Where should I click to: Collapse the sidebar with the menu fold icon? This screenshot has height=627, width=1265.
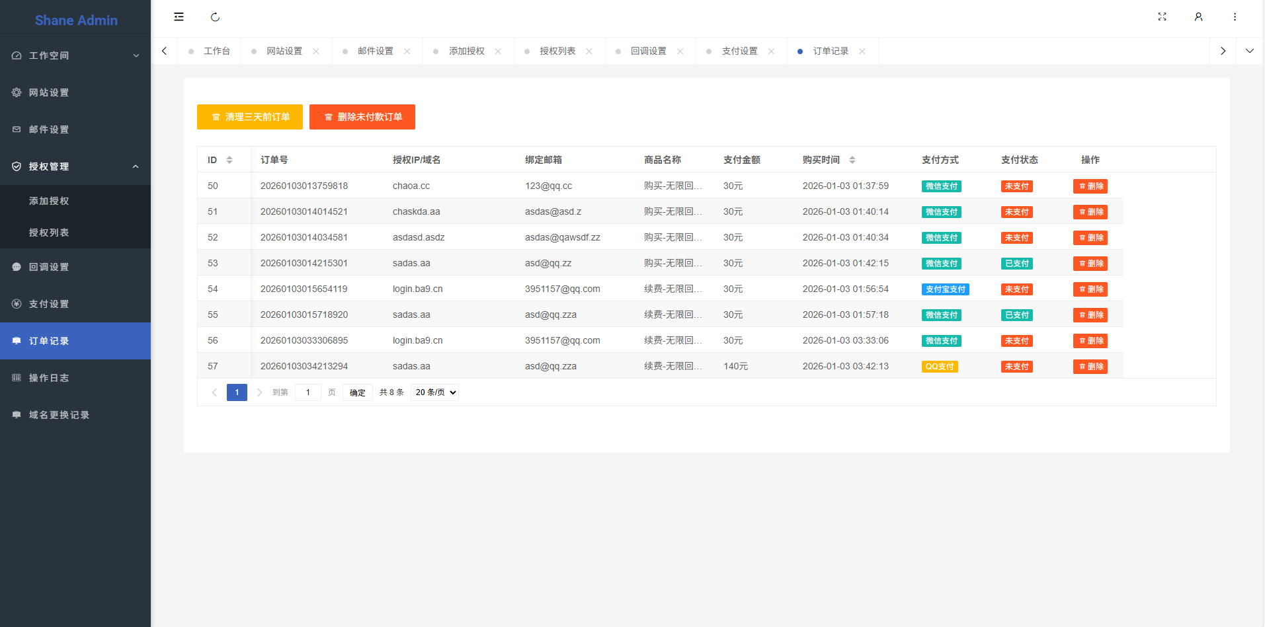point(179,17)
